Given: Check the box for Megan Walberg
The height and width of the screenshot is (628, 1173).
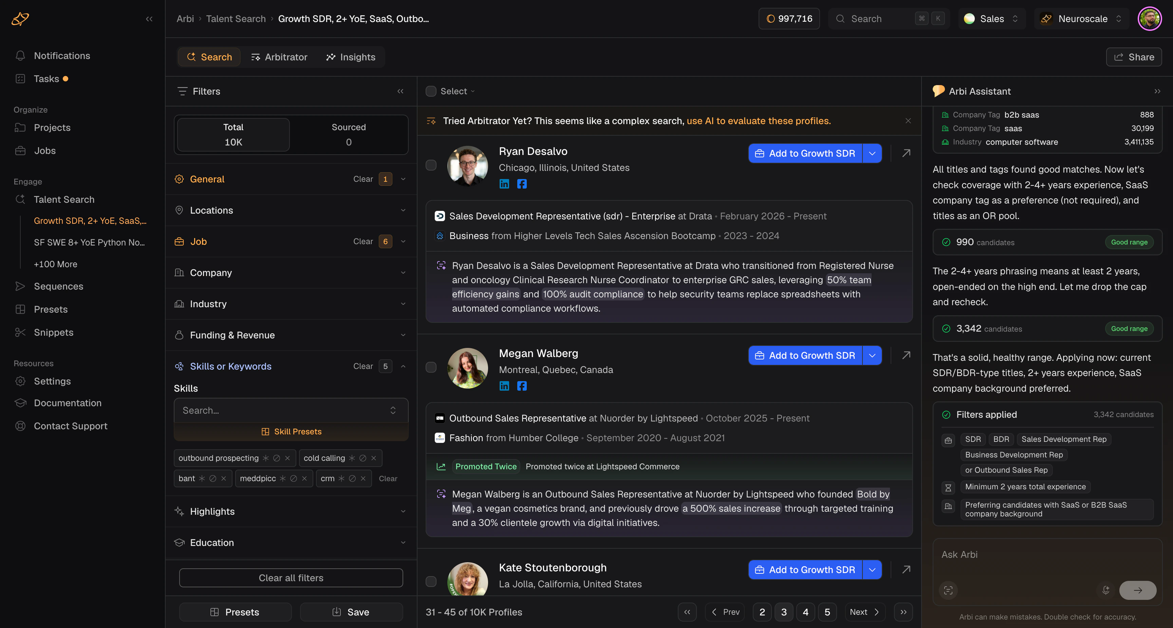Looking at the screenshot, I should 431,367.
